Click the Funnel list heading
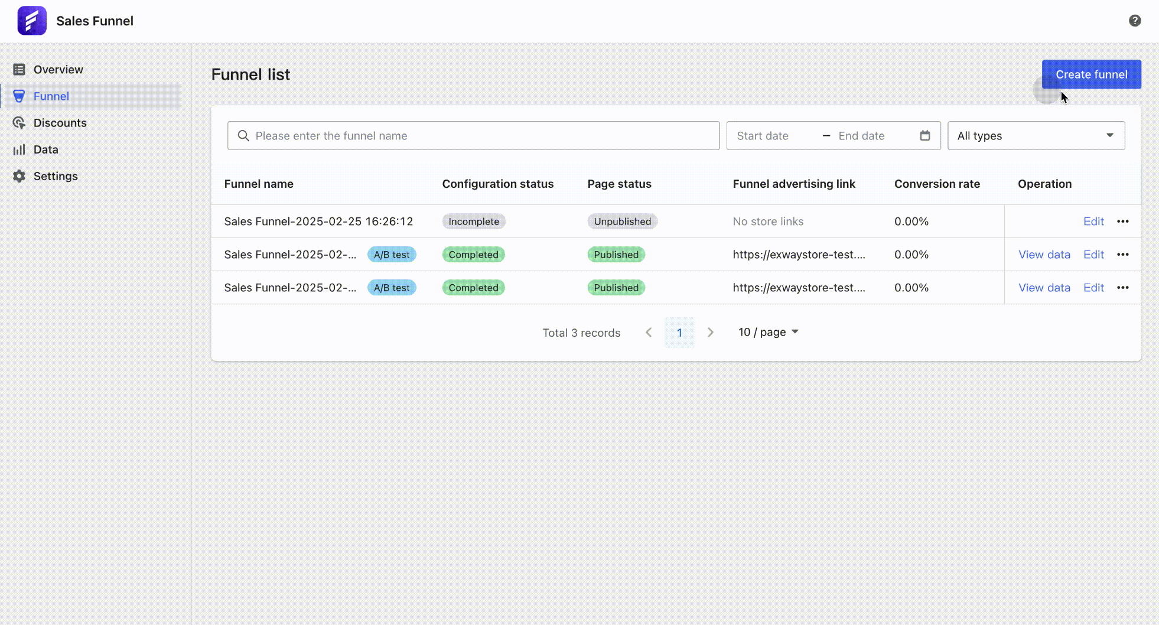The height and width of the screenshot is (625, 1159). click(x=250, y=74)
